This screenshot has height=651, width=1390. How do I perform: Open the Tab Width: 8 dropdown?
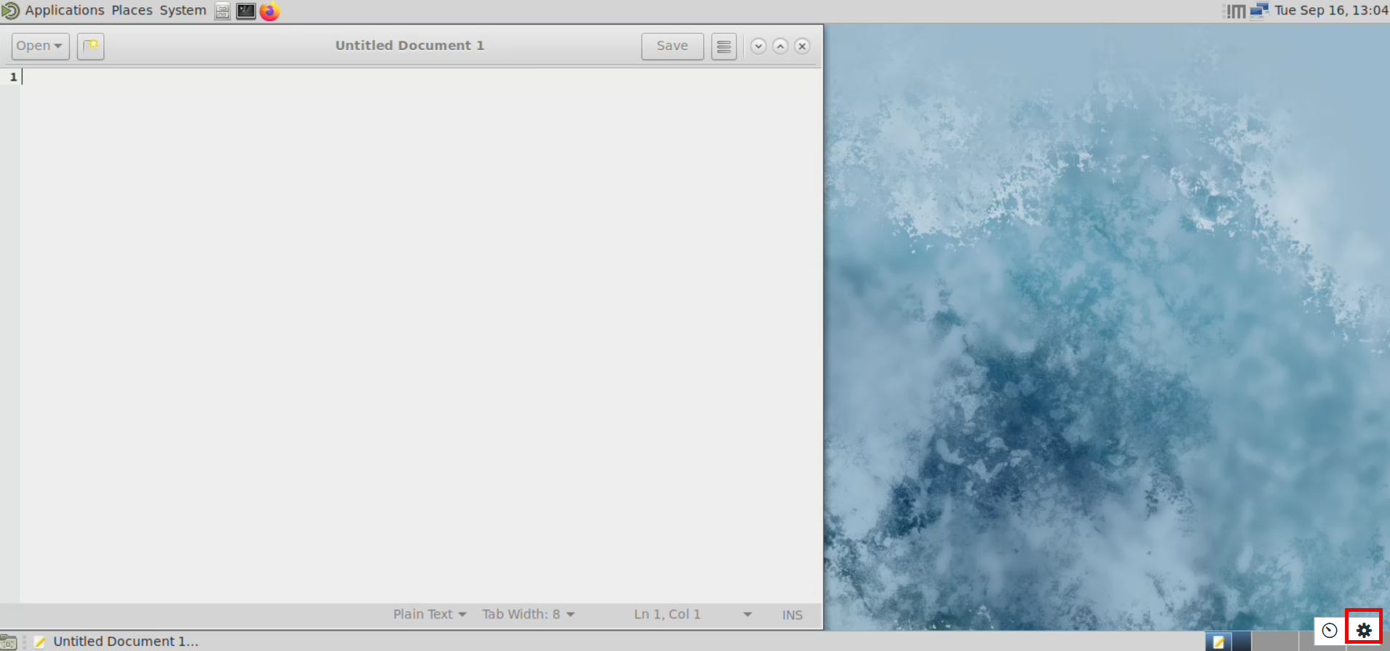point(529,615)
